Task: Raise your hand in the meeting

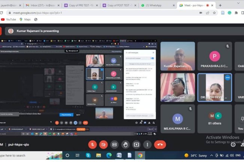Action: tap(125, 144)
